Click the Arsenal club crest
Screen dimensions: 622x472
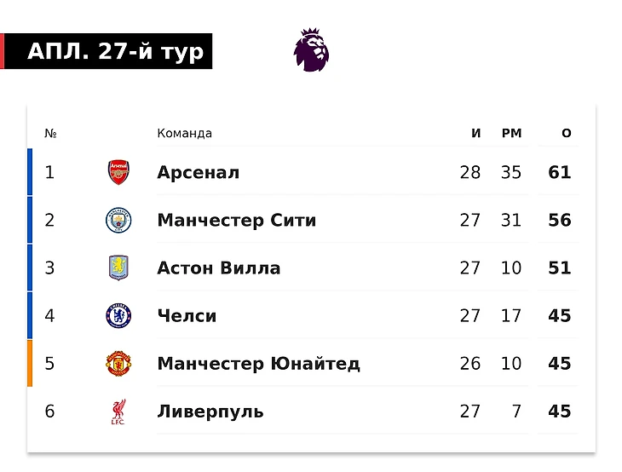point(118,172)
